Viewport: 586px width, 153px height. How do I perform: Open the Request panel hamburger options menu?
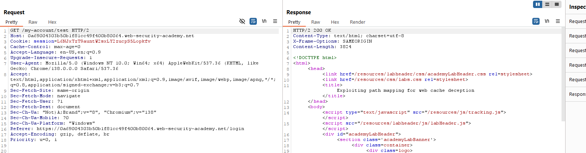click(x=275, y=21)
